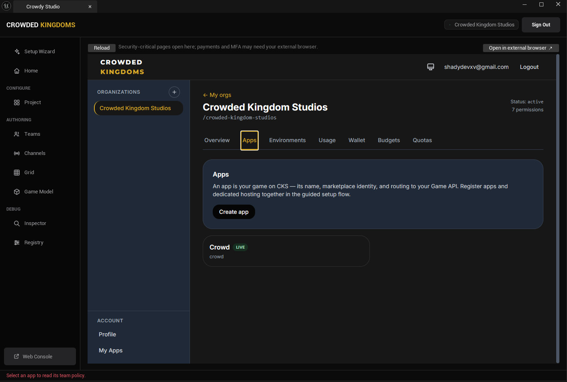Click the Reload button

tap(102, 48)
